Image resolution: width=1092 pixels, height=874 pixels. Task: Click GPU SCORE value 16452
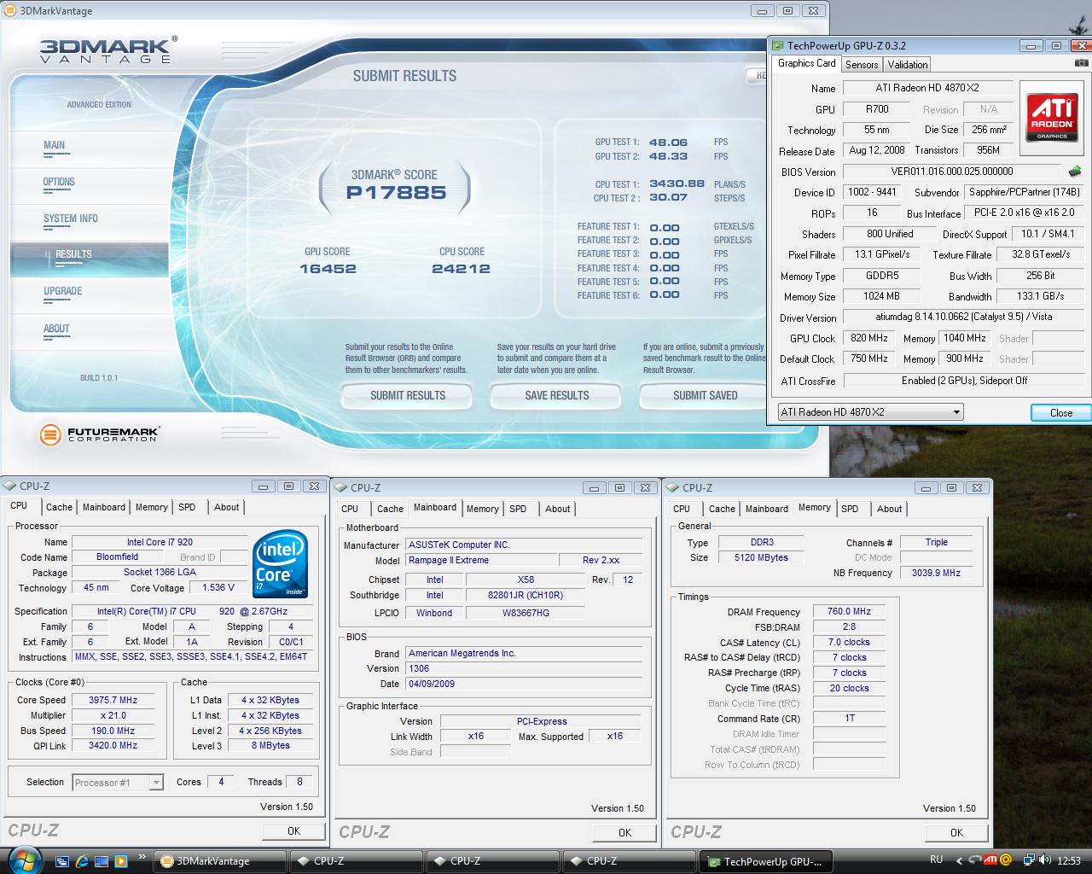click(x=328, y=269)
